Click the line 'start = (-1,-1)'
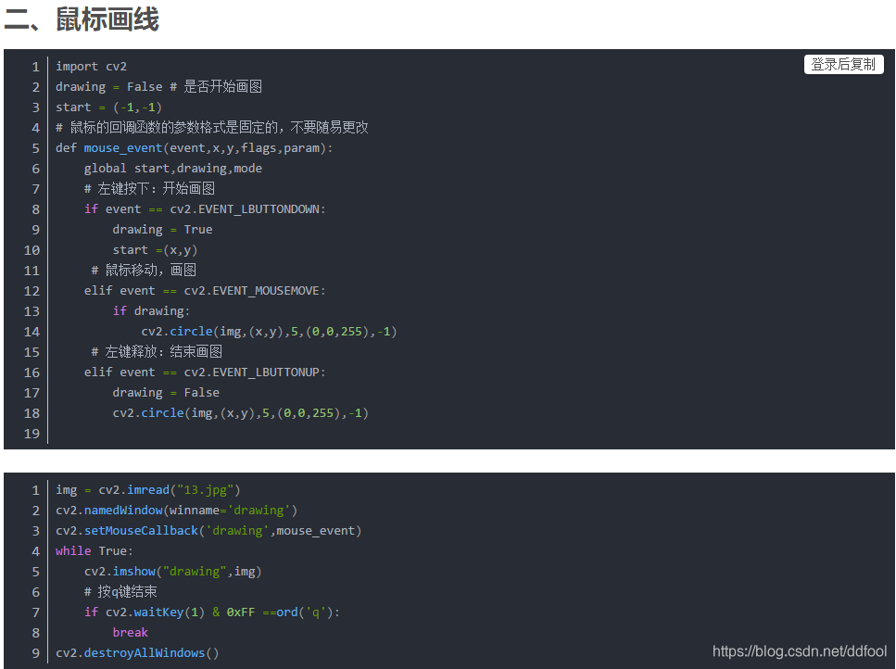Image resolution: width=896 pixels, height=669 pixels. click(108, 107)
